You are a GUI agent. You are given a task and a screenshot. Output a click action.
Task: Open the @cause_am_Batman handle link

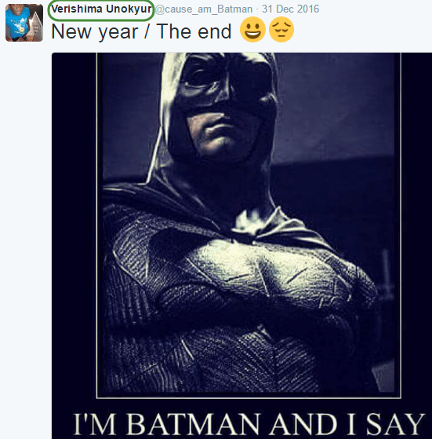[203, 9]
